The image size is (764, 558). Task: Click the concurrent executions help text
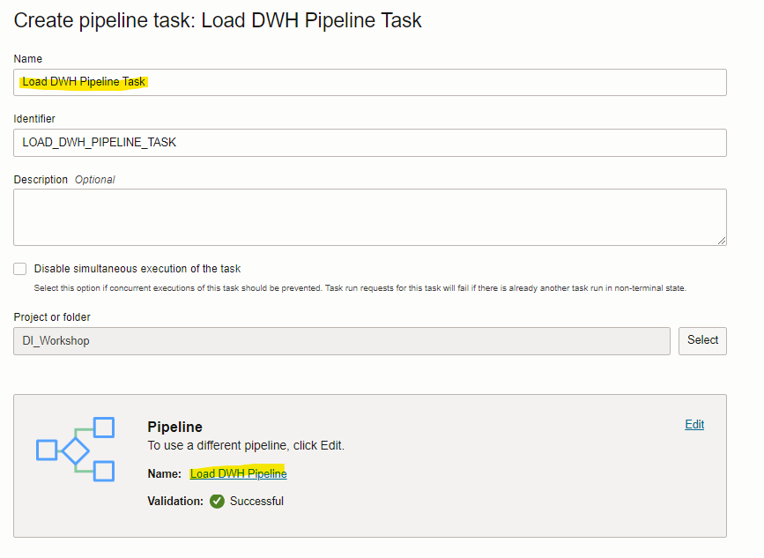coord(360,288)
